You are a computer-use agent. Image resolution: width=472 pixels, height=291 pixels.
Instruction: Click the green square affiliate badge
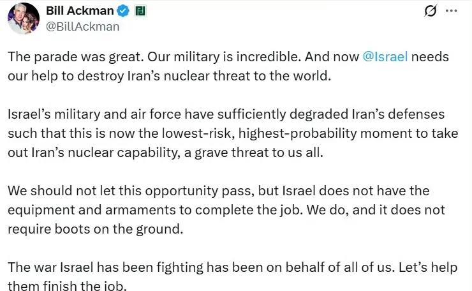click(140, 11)
